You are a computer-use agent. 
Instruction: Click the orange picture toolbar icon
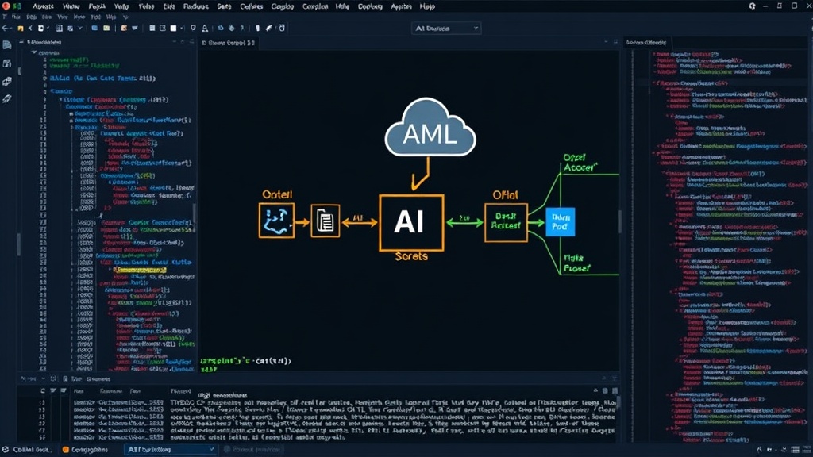[124, 28]
